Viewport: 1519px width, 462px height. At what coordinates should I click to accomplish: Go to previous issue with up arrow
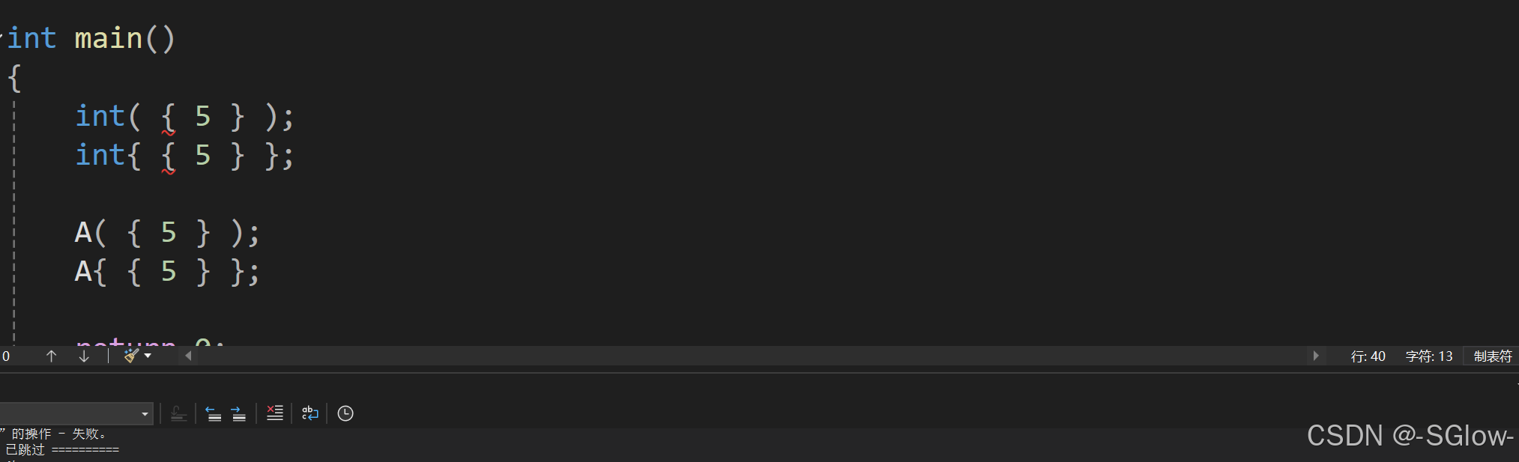point(51,356)
